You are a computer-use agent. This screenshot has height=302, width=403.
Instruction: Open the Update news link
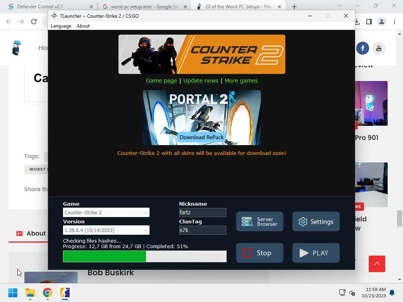click(x=201, y=81)
